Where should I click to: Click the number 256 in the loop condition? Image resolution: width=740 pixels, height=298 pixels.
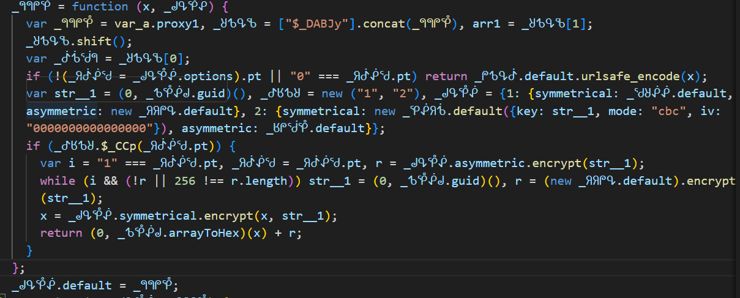185,181
